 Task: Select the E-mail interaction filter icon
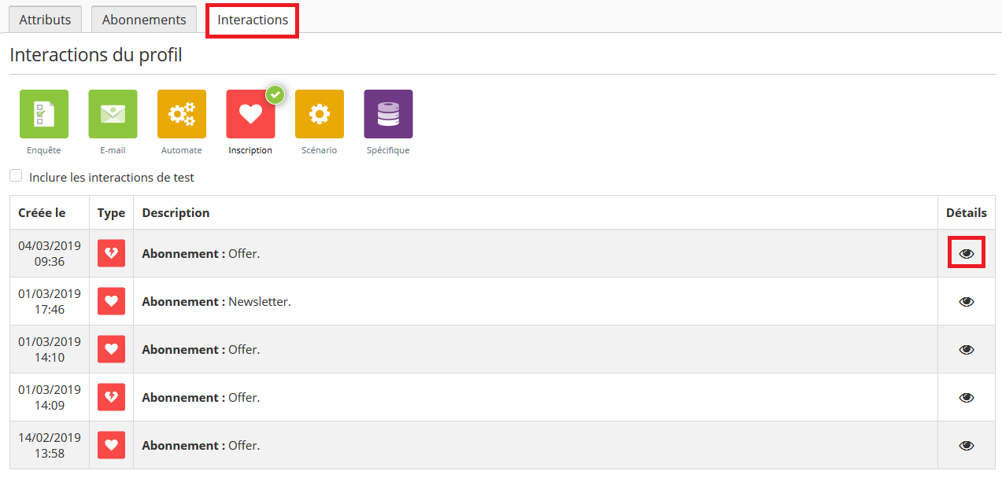pyautogui.click(x=113, y=114)
